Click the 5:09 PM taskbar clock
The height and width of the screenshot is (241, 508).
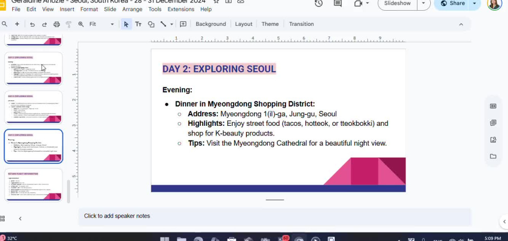tap(492, 238)
